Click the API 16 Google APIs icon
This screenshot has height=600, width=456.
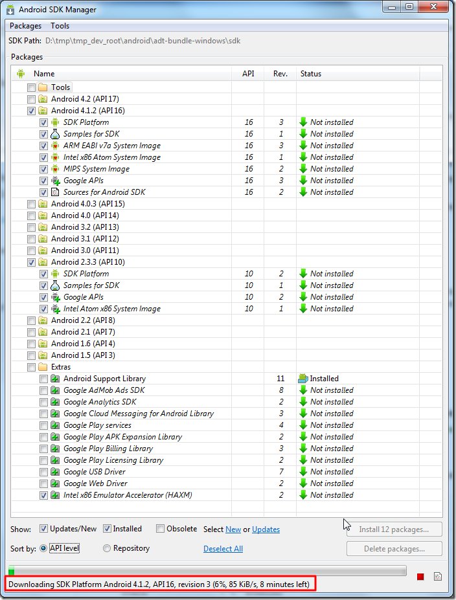tap(56, 181)
